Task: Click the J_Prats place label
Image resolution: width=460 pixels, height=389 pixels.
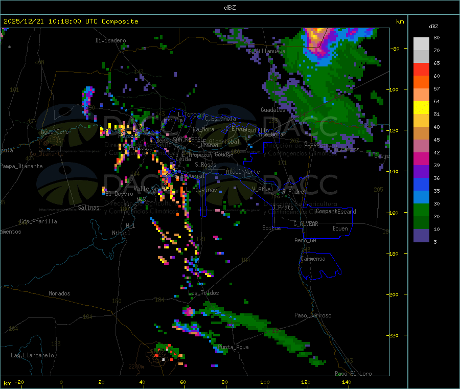Action: click(x=283, y=208)
